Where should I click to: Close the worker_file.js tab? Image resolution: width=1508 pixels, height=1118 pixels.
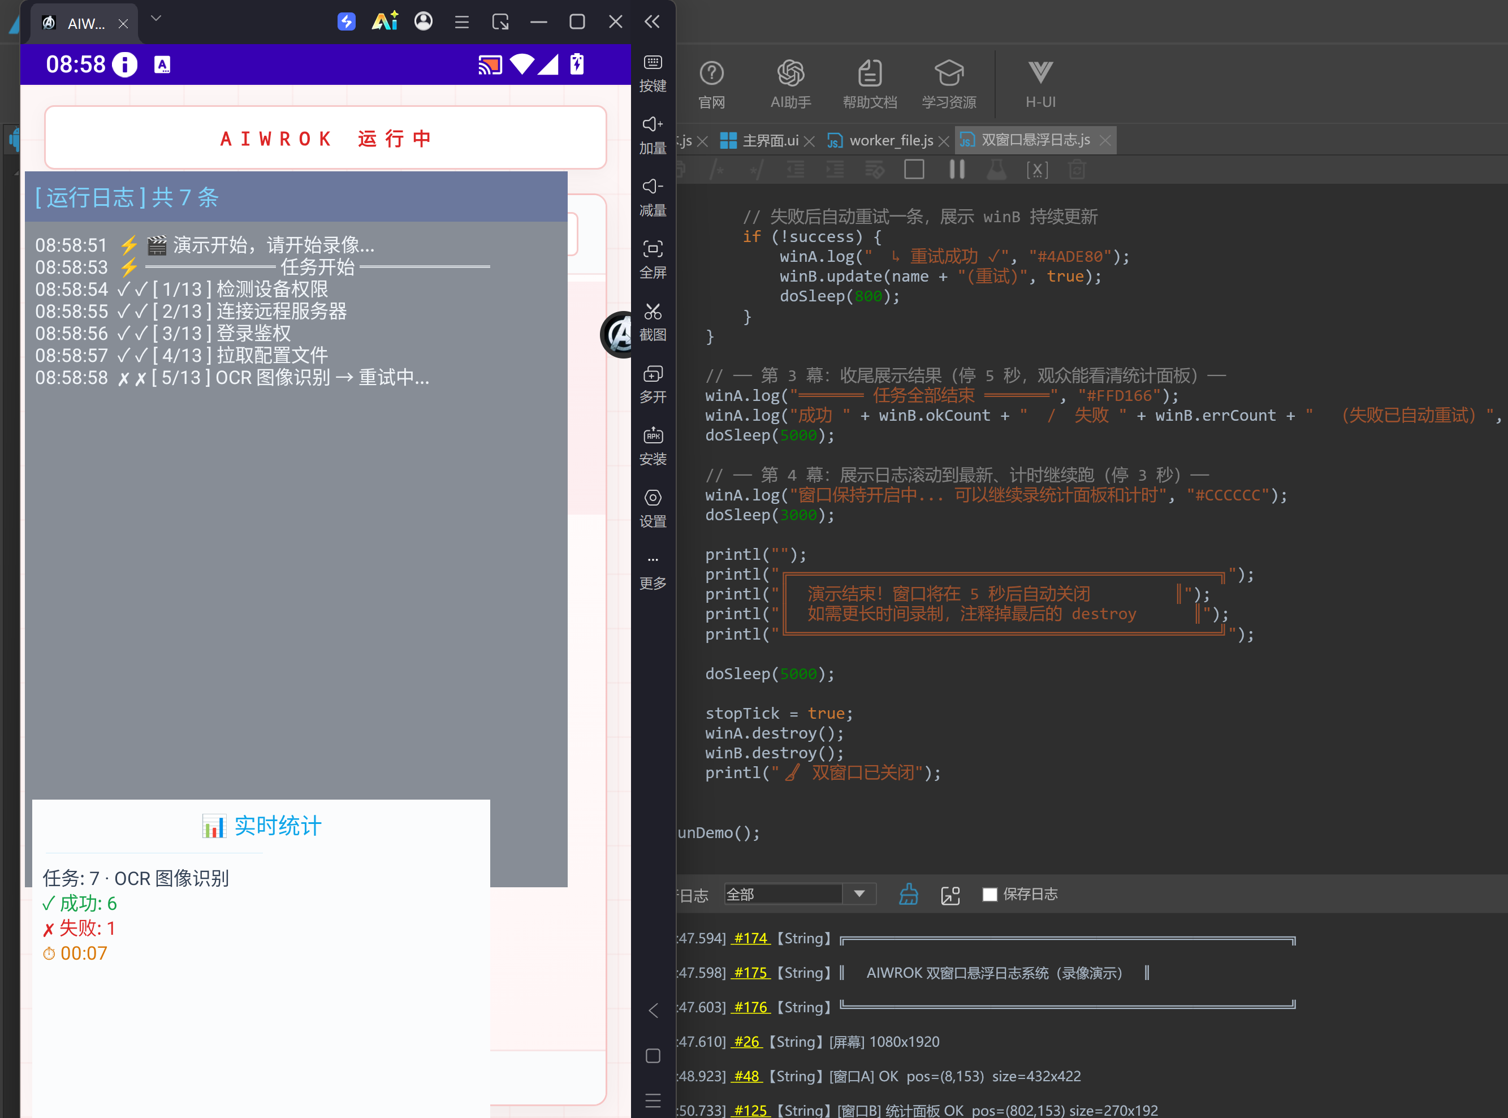pos(944,141)
